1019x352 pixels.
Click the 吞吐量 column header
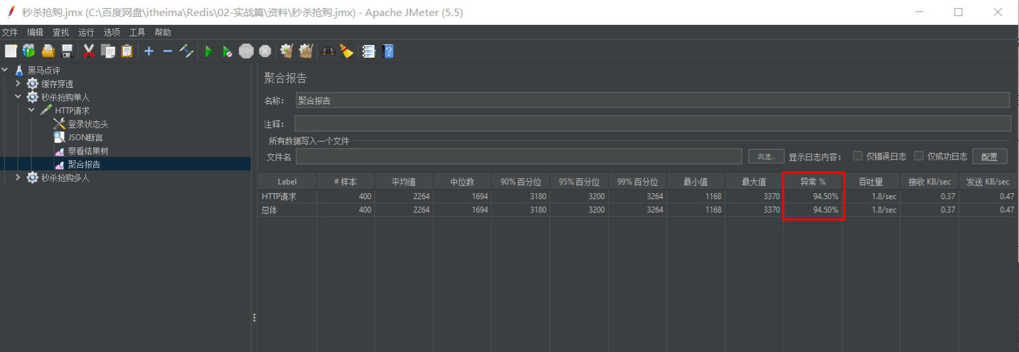pyautogui.click(x=871, y=182)
